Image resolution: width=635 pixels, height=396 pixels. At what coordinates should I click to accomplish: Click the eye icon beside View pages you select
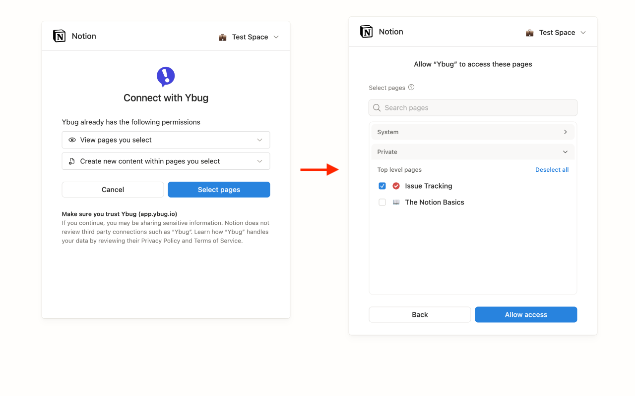pyautogui.click(x=72, y=140)
